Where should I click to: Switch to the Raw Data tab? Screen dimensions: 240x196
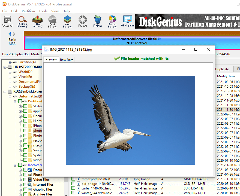(67, 60)
